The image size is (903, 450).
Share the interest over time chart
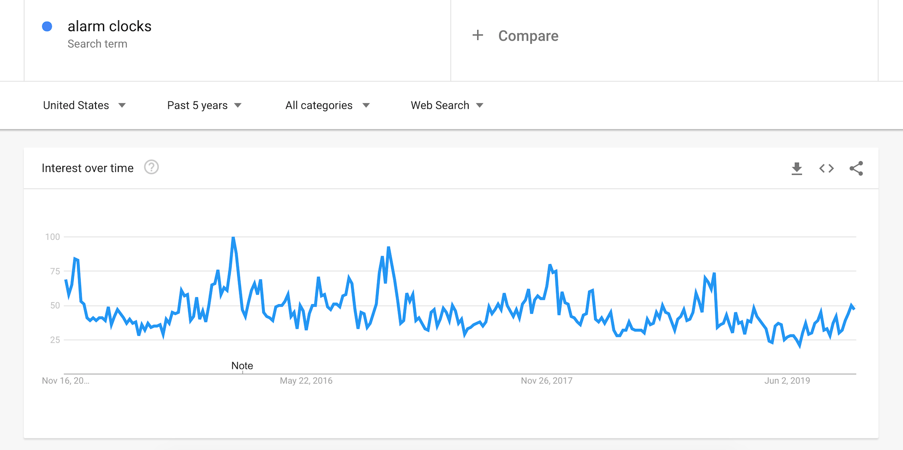(856, 169)
